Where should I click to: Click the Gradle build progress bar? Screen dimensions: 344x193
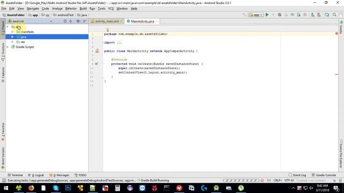tap(241, 181)
